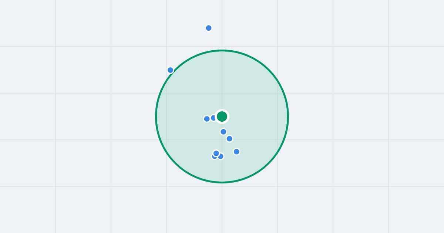
Task: Choose the blue dot directly below the green center marker
Action: (223, 132)
